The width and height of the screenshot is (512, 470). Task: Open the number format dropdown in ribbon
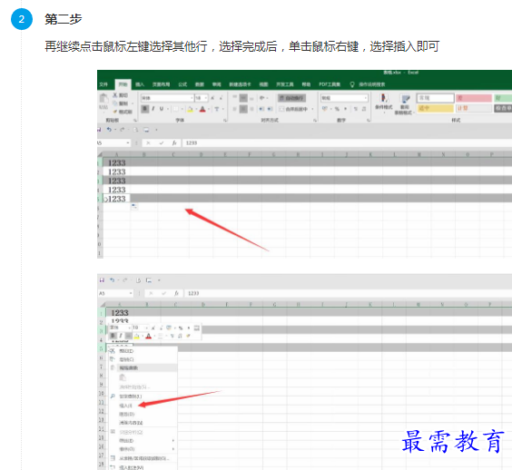pyautogui.click(x=365, y=98)
